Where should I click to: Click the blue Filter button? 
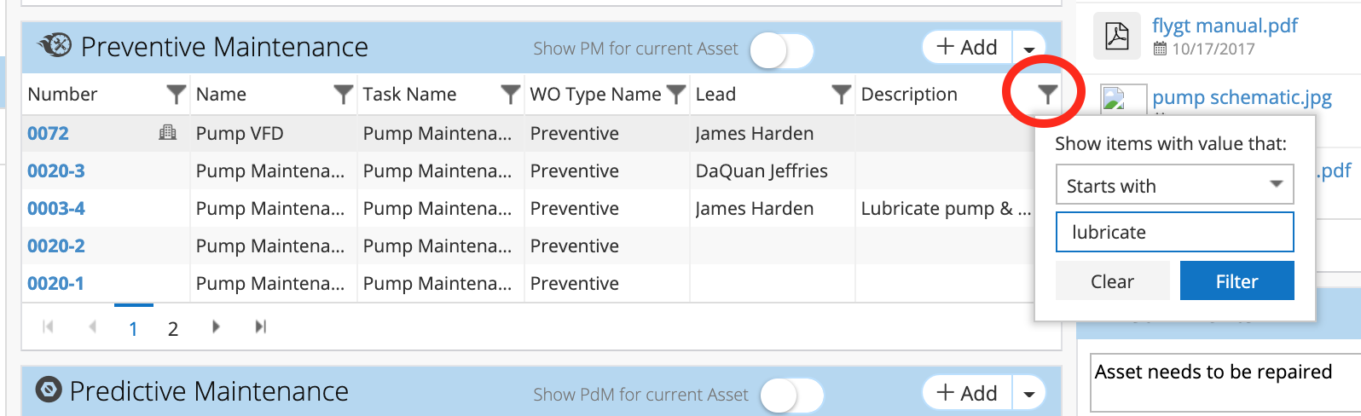click(1236, 280)
